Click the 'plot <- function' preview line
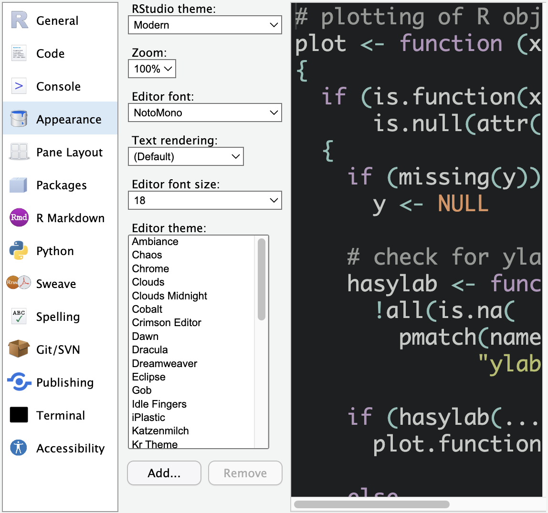Screen dimensions: 548x513 418,43
